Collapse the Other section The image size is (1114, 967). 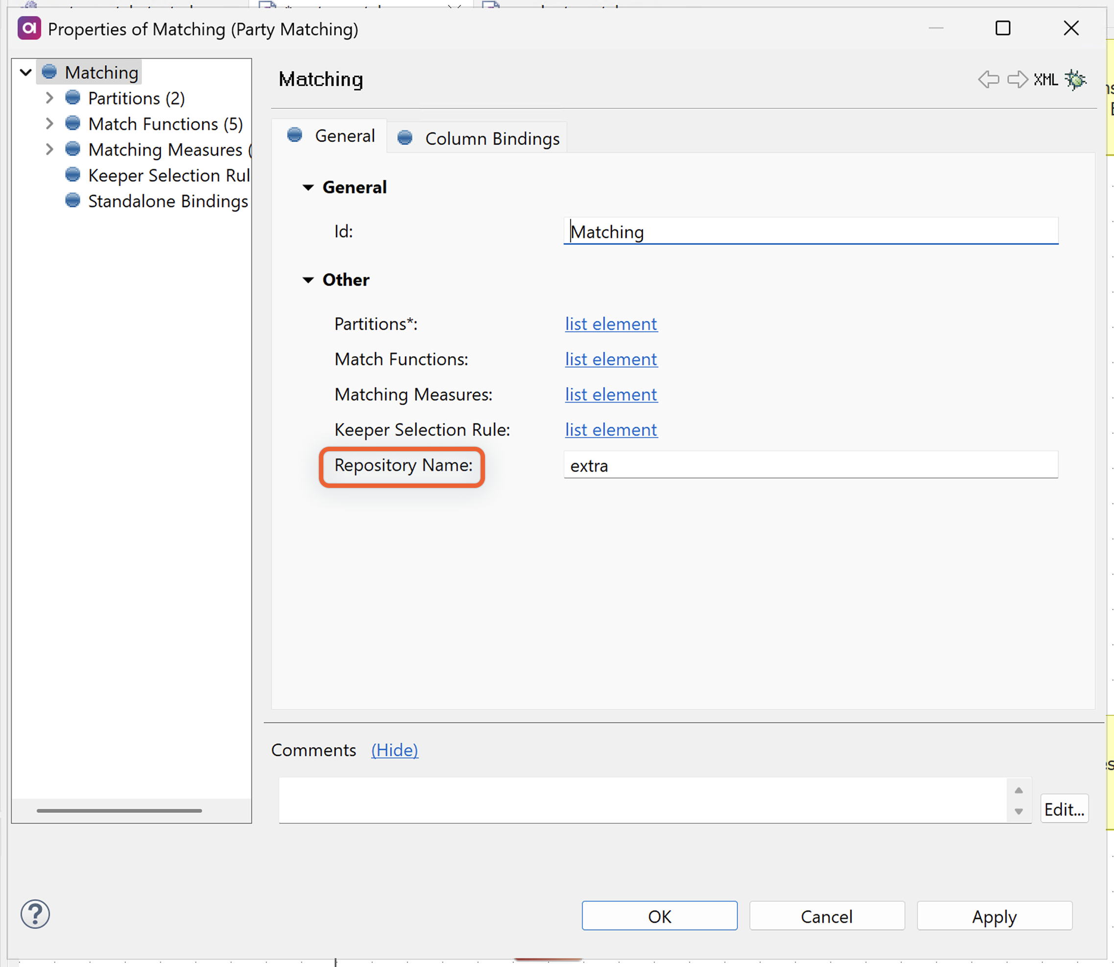pyautogui.click(x=308, y=280)
